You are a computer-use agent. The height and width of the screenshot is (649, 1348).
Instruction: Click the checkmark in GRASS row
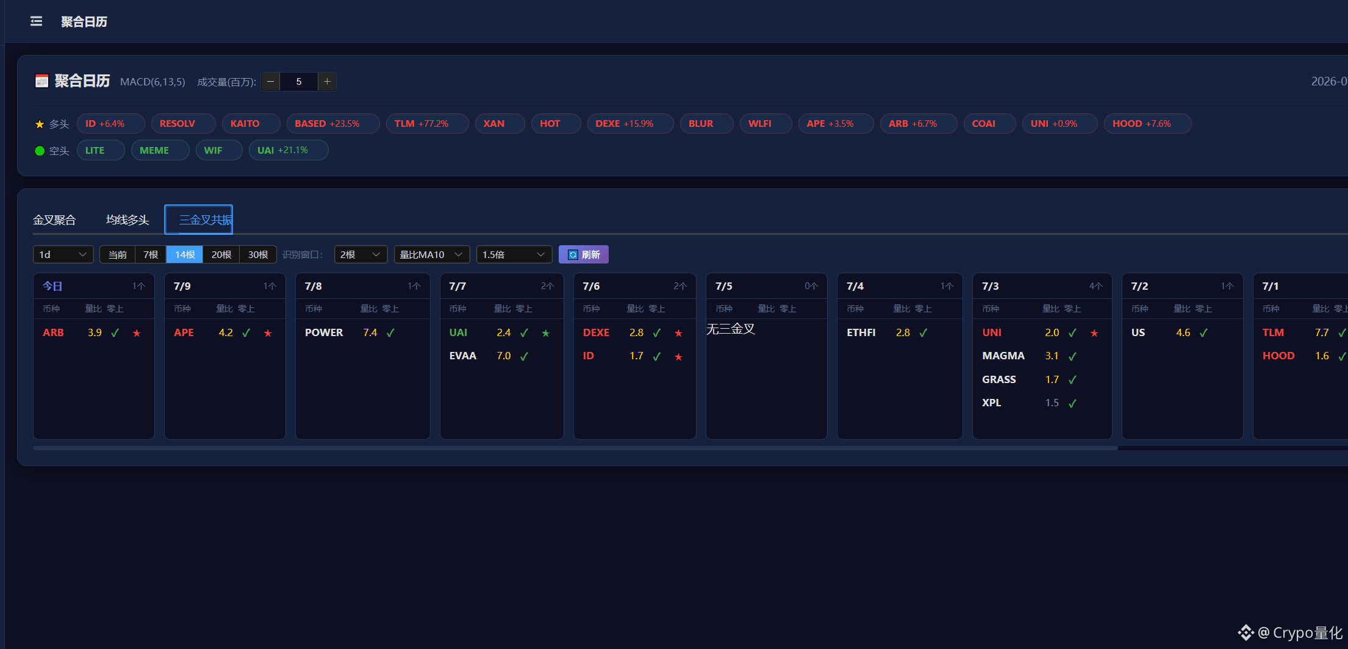tap(1072, 379)
